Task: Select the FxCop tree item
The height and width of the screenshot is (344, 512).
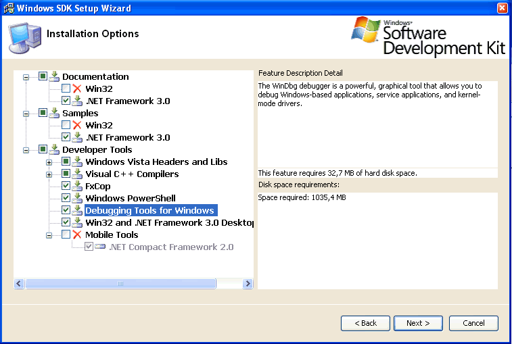Action: point(97,186)
